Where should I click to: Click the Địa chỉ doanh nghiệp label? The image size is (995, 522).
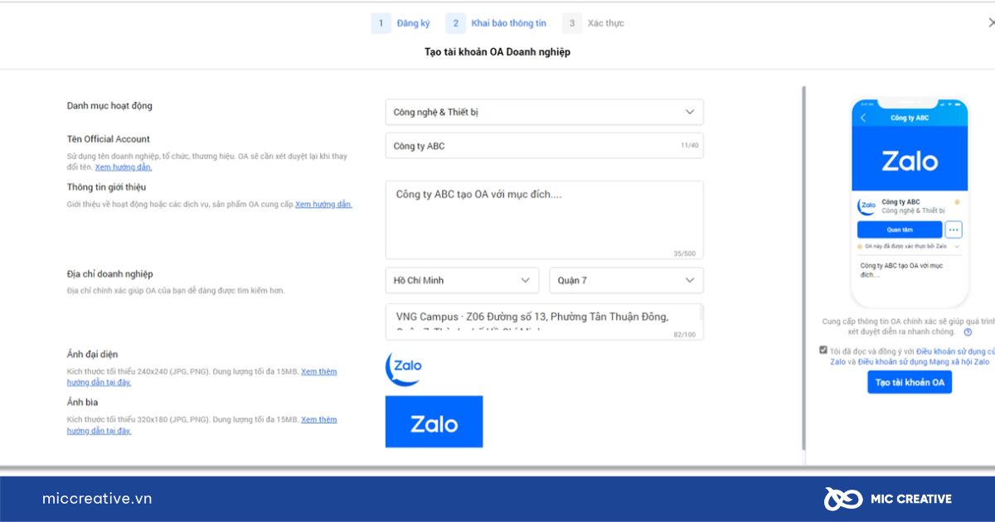(109, 274)
